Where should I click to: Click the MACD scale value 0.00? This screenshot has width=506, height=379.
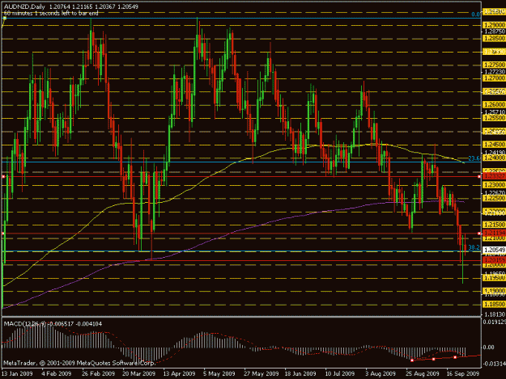488,347
